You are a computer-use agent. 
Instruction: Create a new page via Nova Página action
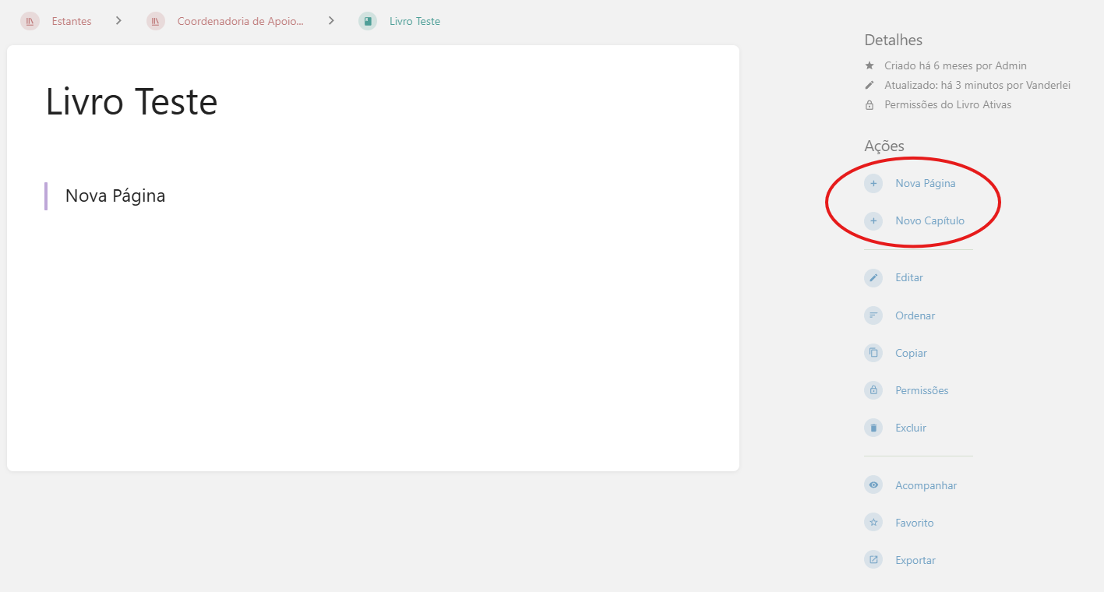[x=925, y=184]
